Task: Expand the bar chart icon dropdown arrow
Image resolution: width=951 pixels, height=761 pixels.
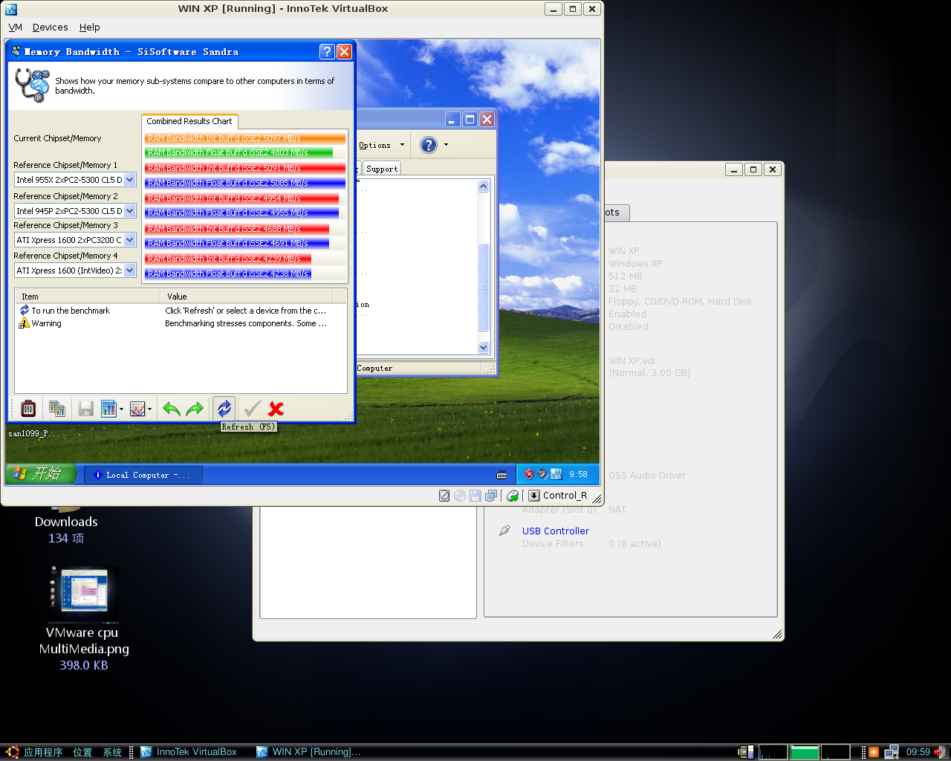Action: coord(121,409)
